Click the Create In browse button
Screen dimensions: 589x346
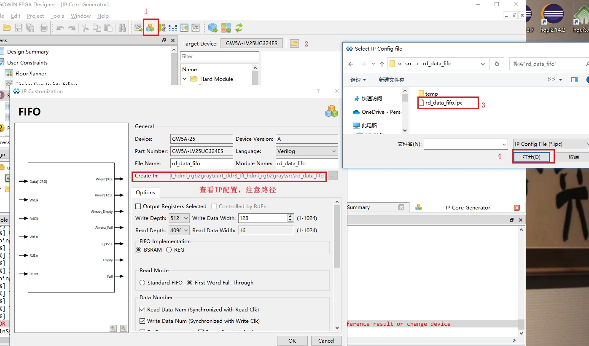pos(333,176)
